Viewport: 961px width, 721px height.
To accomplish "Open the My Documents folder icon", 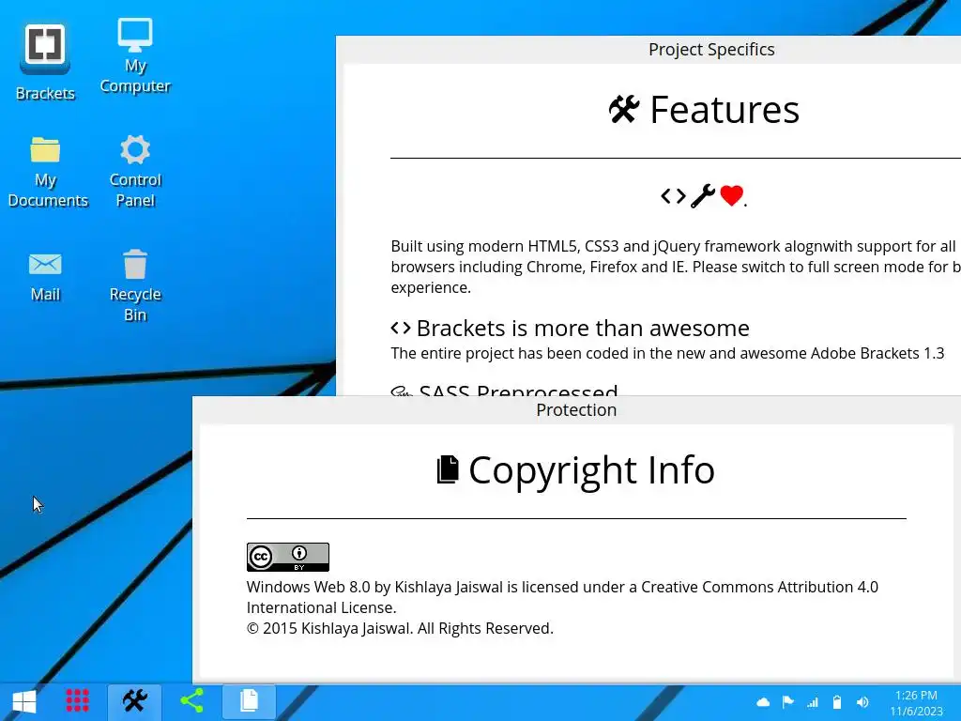I will click(47, 173).
